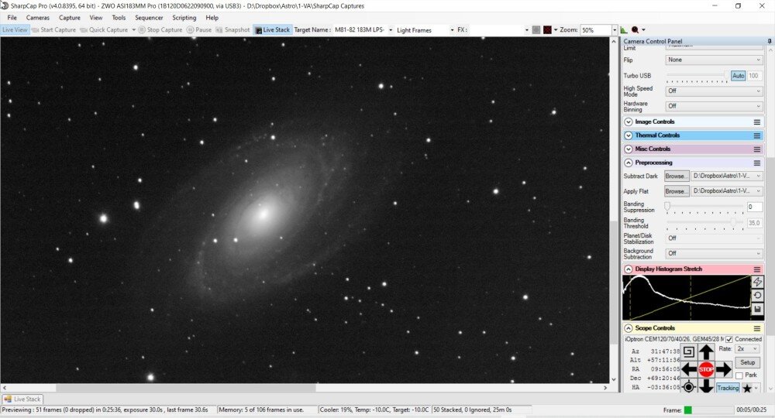This screenshot has width=775, height=418.
Task: Click the spiral search icon
Action: pos(688,352)
